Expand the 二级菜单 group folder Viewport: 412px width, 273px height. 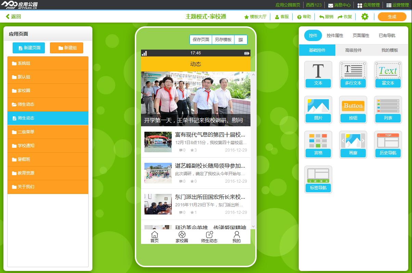pos(48,132)
